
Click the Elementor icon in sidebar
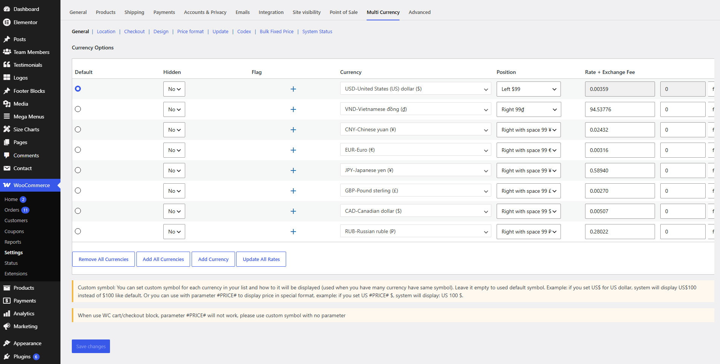(x=7, y=22)
